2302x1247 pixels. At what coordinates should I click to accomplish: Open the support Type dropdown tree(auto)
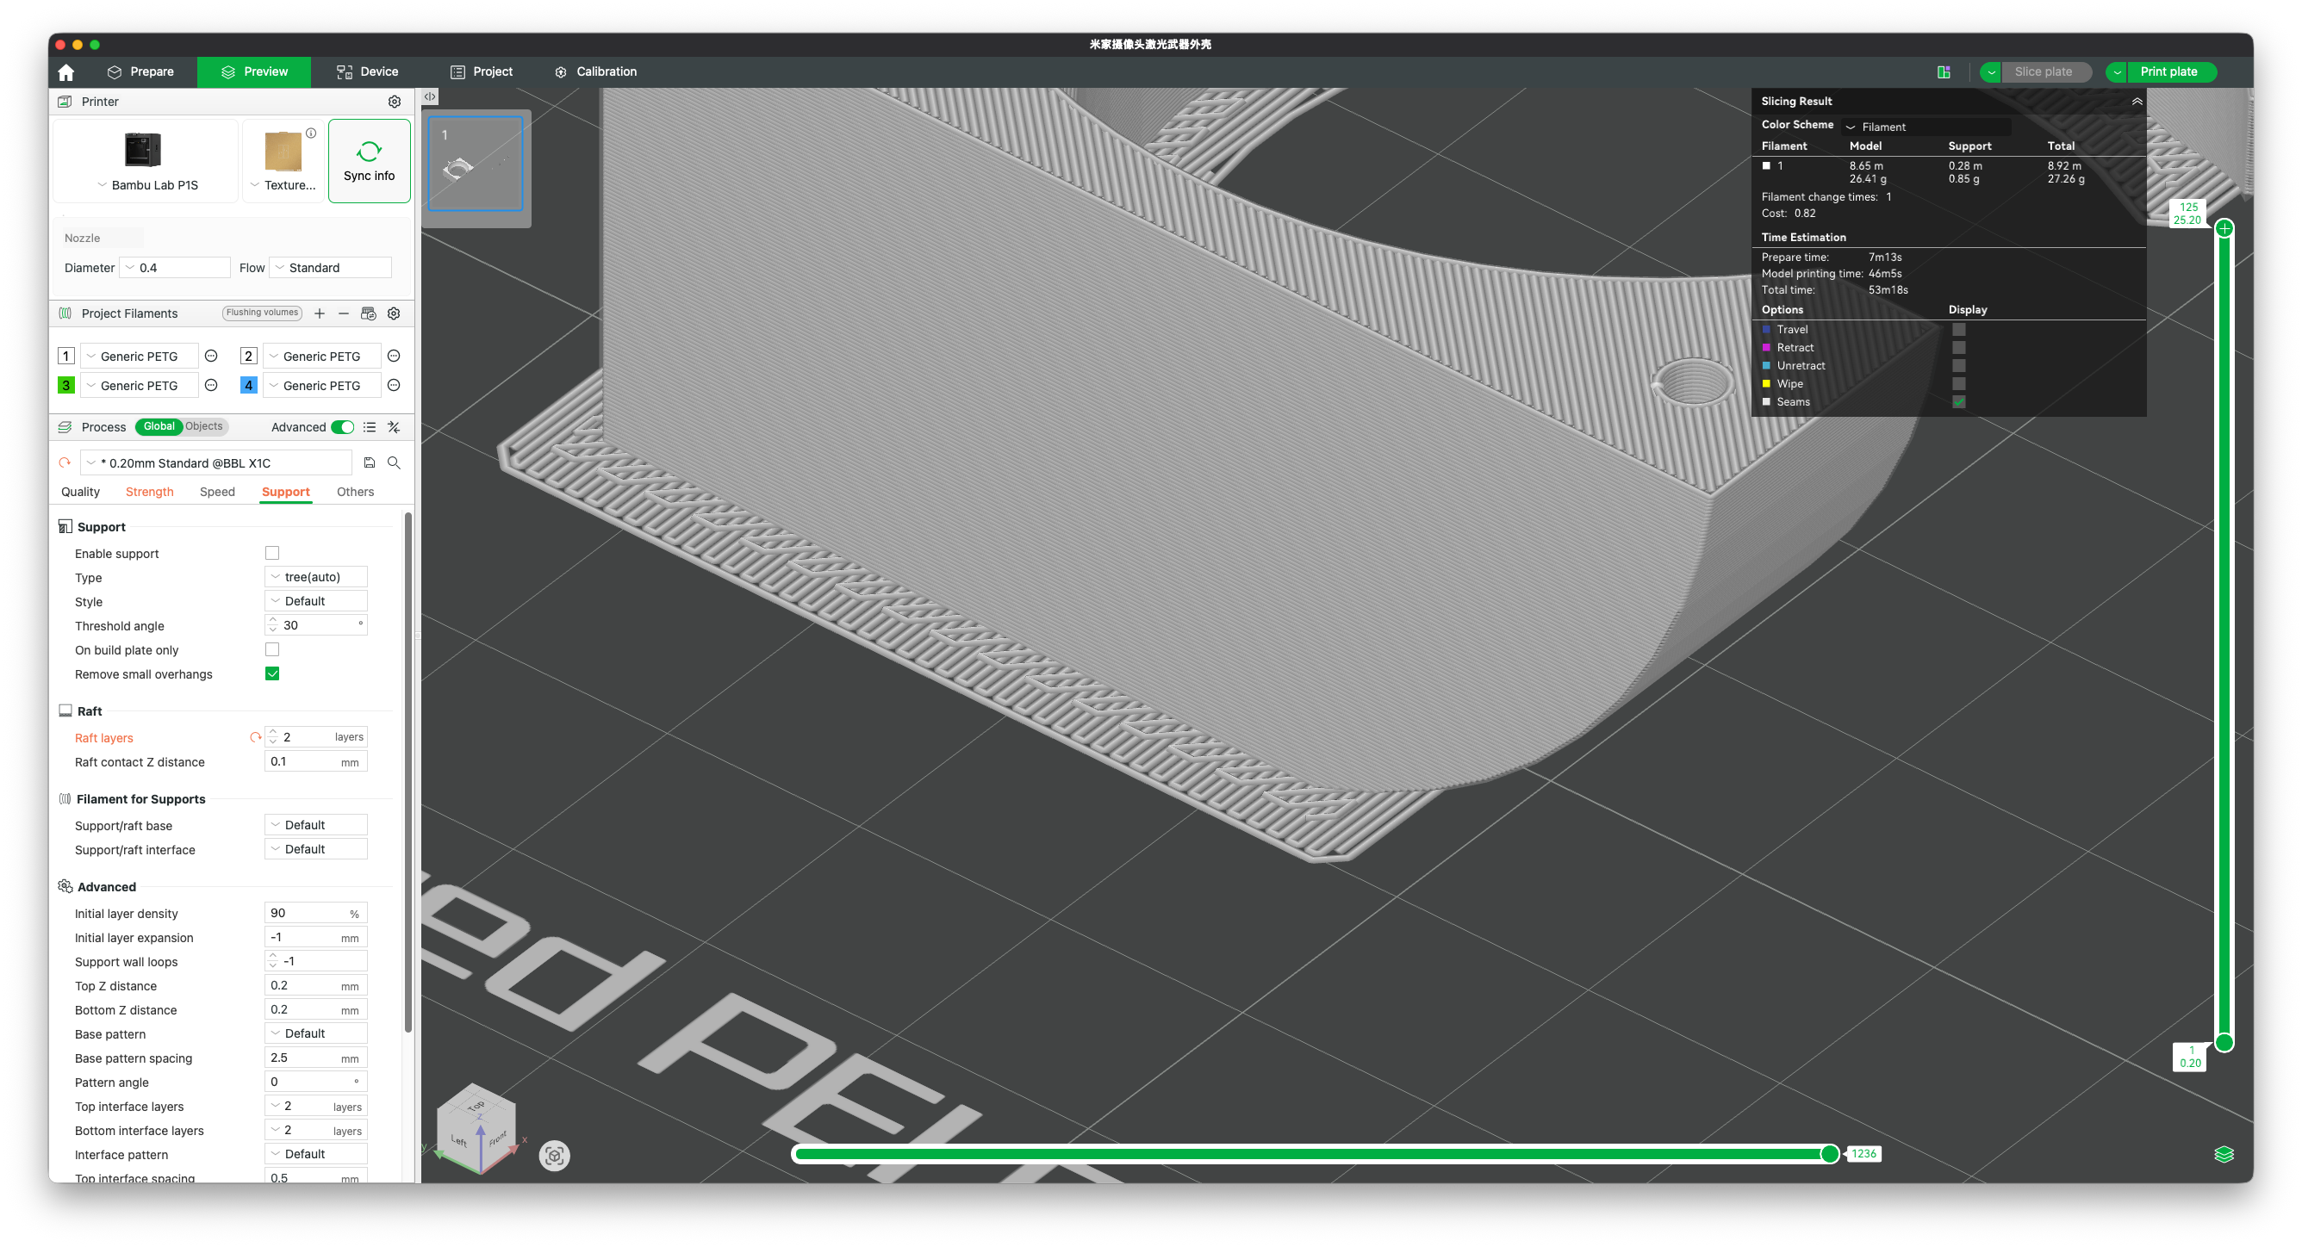tap(316, 577)
